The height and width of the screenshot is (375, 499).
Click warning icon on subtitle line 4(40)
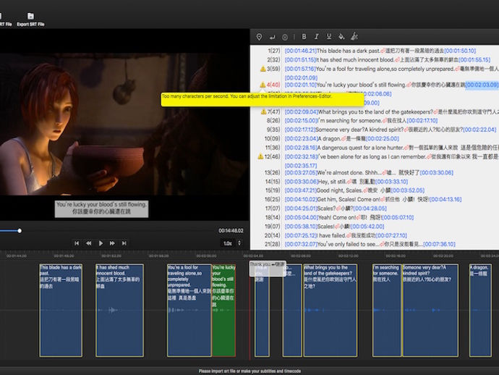[x=263, y=85]
